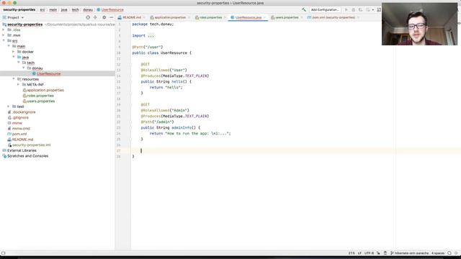Click the Select opened file target icon
This screenshot has height=259, width=461.
coord(88,17)
